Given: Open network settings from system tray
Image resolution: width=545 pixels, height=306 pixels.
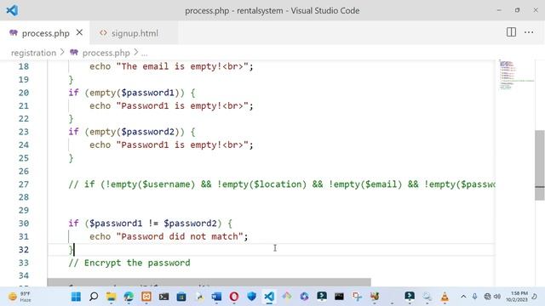Looking at the screenshot, I should tap(487, 297).
